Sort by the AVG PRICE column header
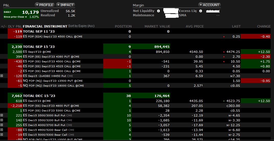Image resolution: width=274 pixels, height=141 pixels. pyautogui.click(x=195, y=26)
